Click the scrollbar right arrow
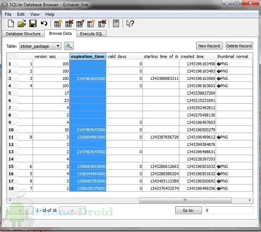This screenshot has width=261, height=232. (250, 200)
